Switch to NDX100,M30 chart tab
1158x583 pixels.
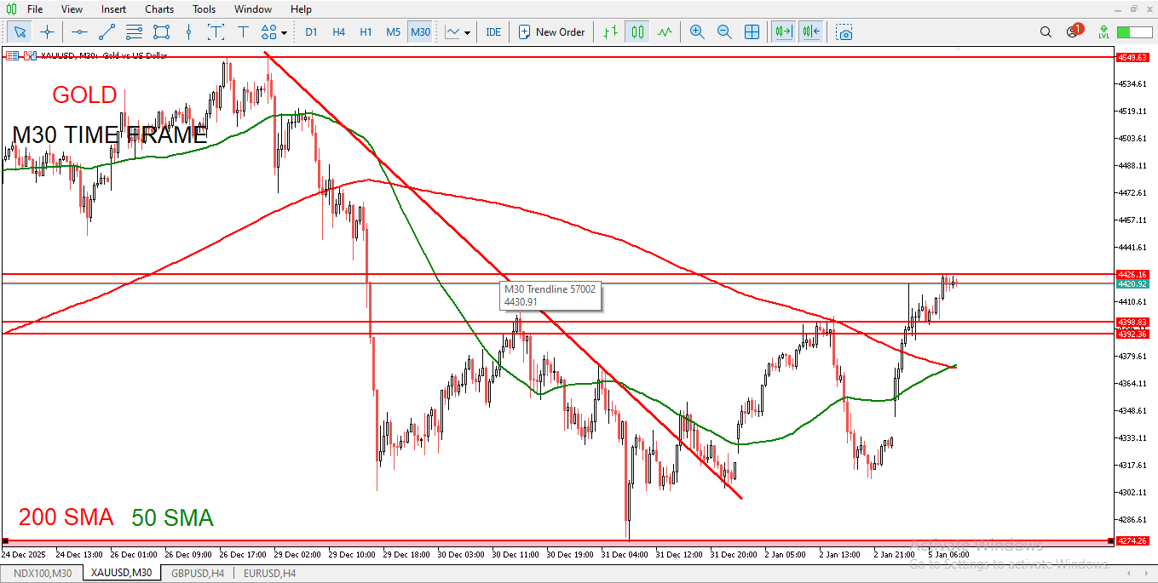point(43,574)
